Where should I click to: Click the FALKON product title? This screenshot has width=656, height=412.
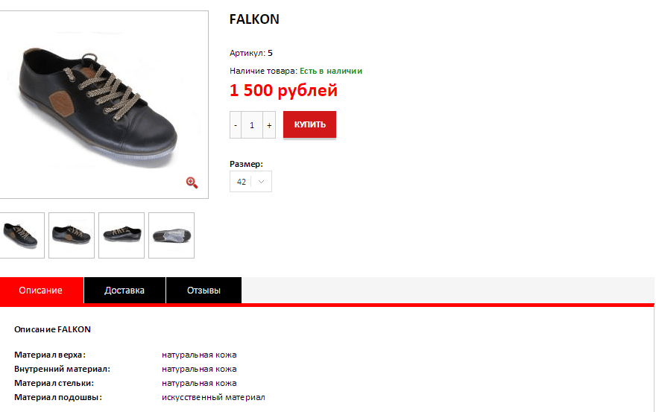(x=254, y=19)
